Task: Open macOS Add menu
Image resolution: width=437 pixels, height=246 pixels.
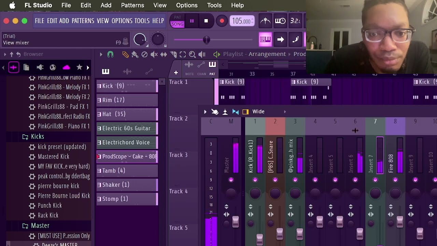Action: tap(106, 5)
